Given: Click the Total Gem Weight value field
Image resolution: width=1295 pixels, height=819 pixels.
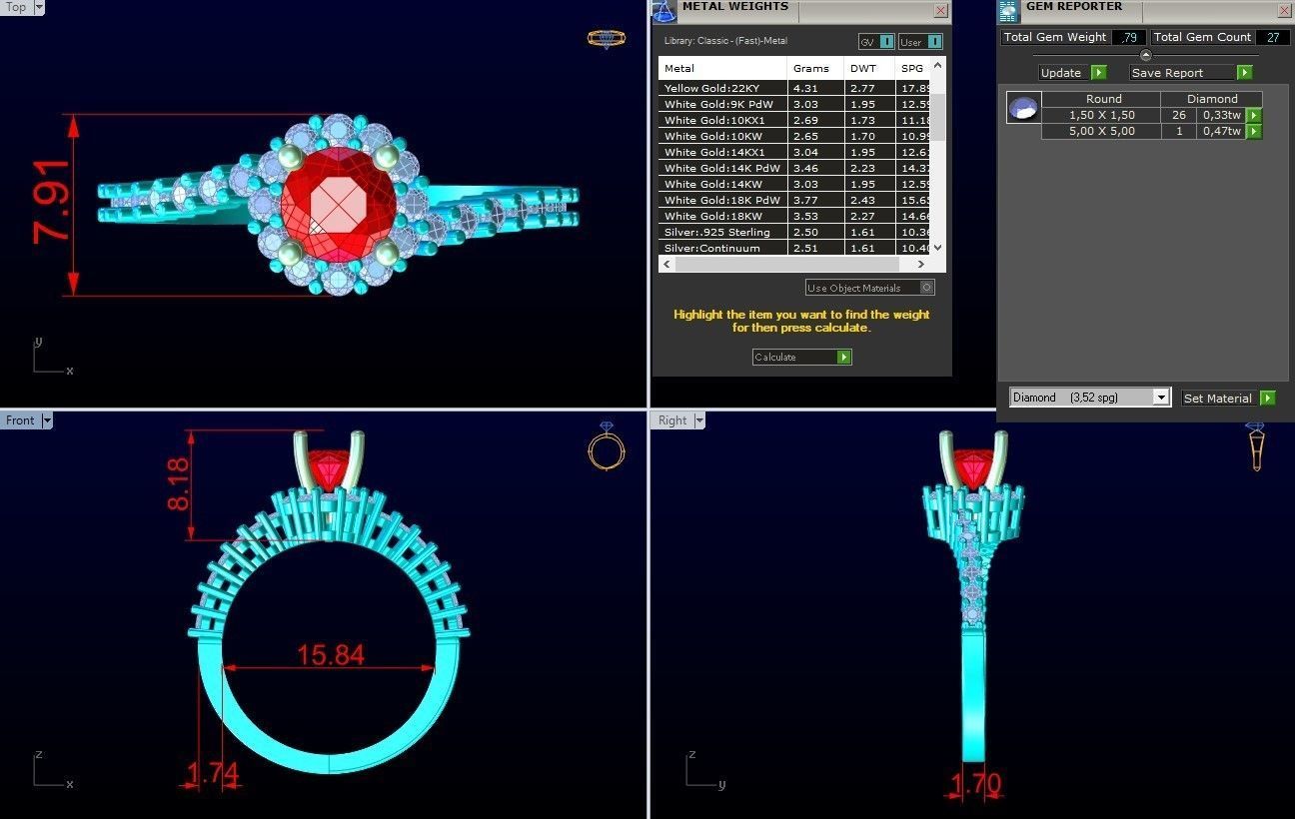Looking at the screenshot, I should tap(1129, 37).
